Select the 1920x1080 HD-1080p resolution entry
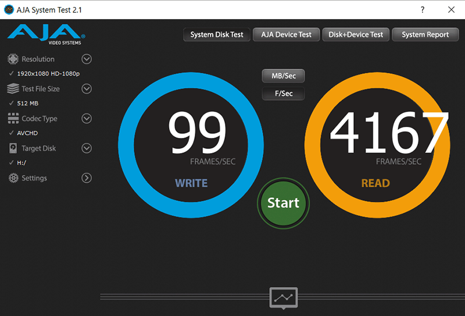465x316 pixels. point(48,74)
